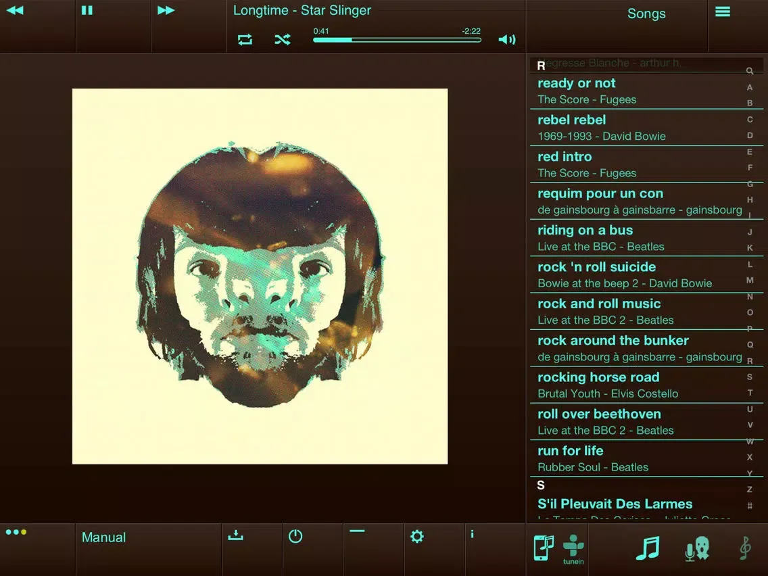This screenshot has height=576, width=768.
Task: Jump to letter T in index
Action: tap(749, 393)
